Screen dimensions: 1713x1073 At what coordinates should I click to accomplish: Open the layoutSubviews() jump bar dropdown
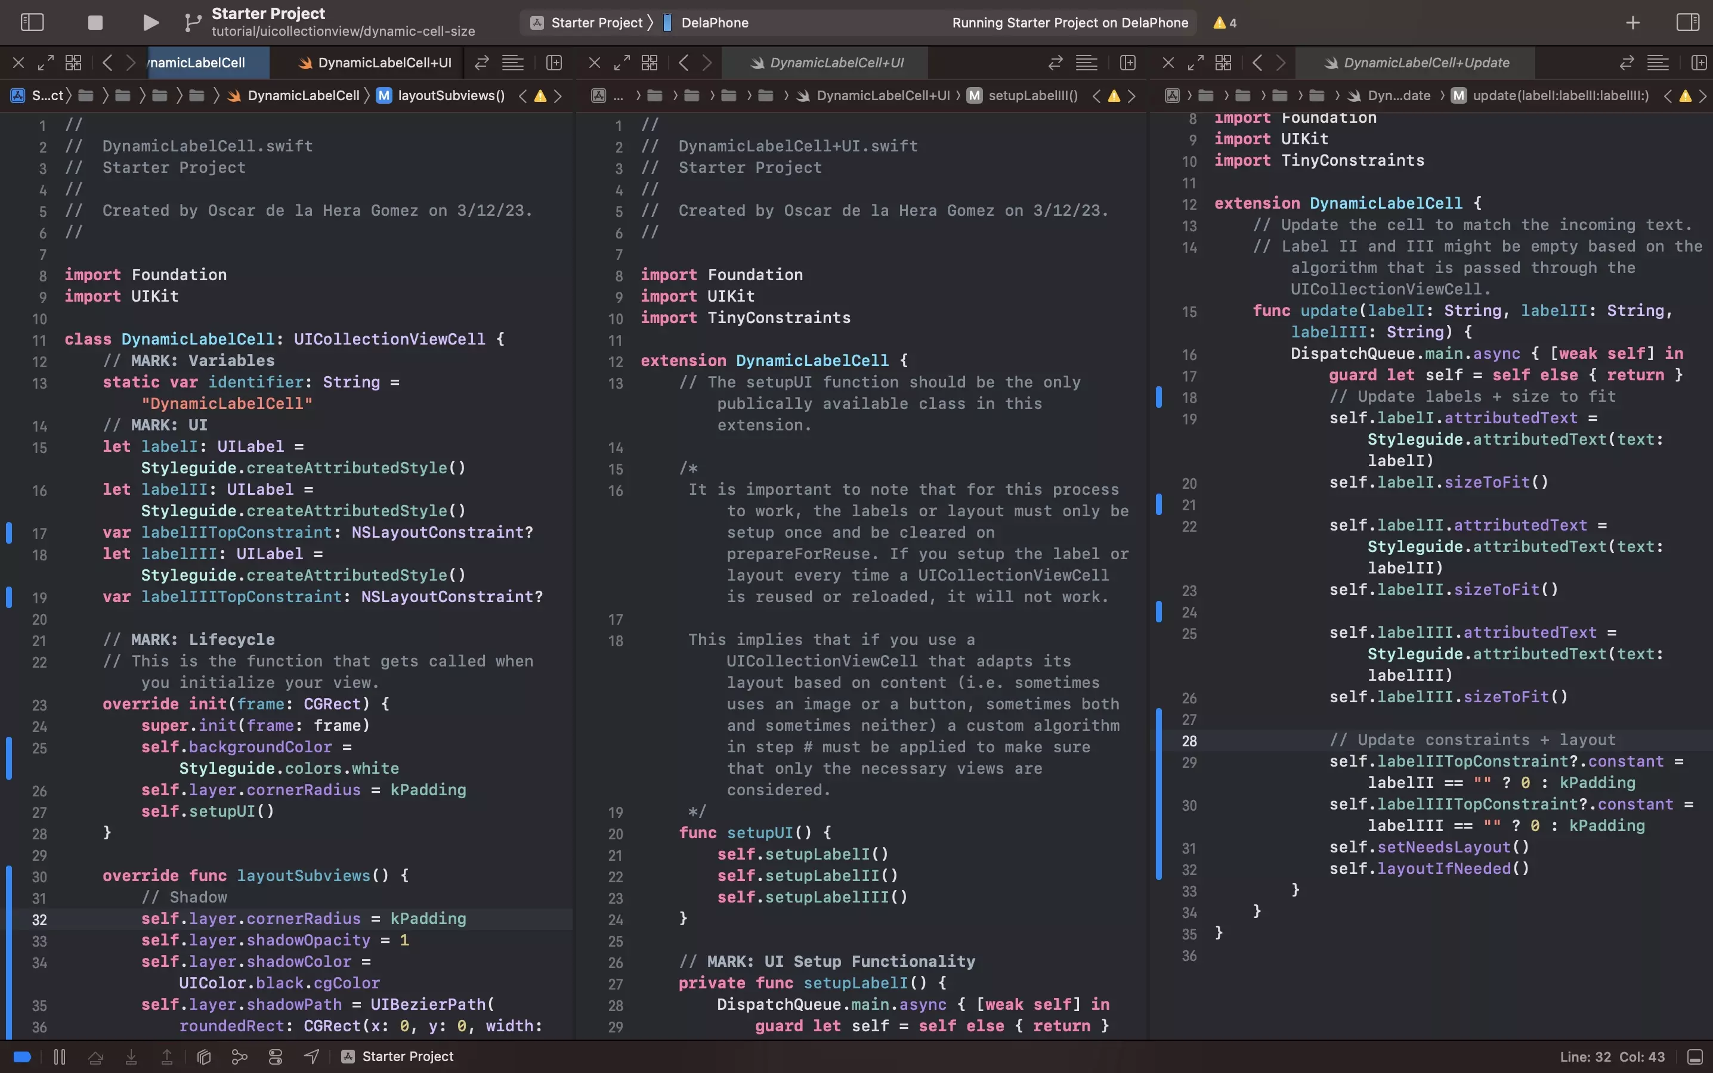[451, 96]
